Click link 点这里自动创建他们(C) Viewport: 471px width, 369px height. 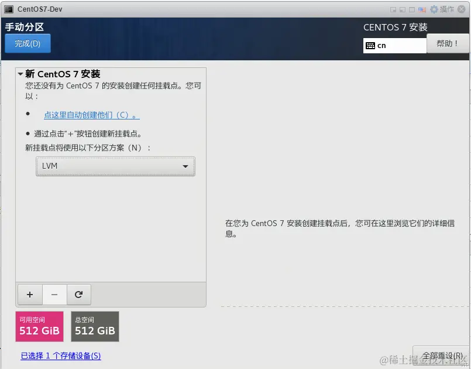click(x=92, y=115)
